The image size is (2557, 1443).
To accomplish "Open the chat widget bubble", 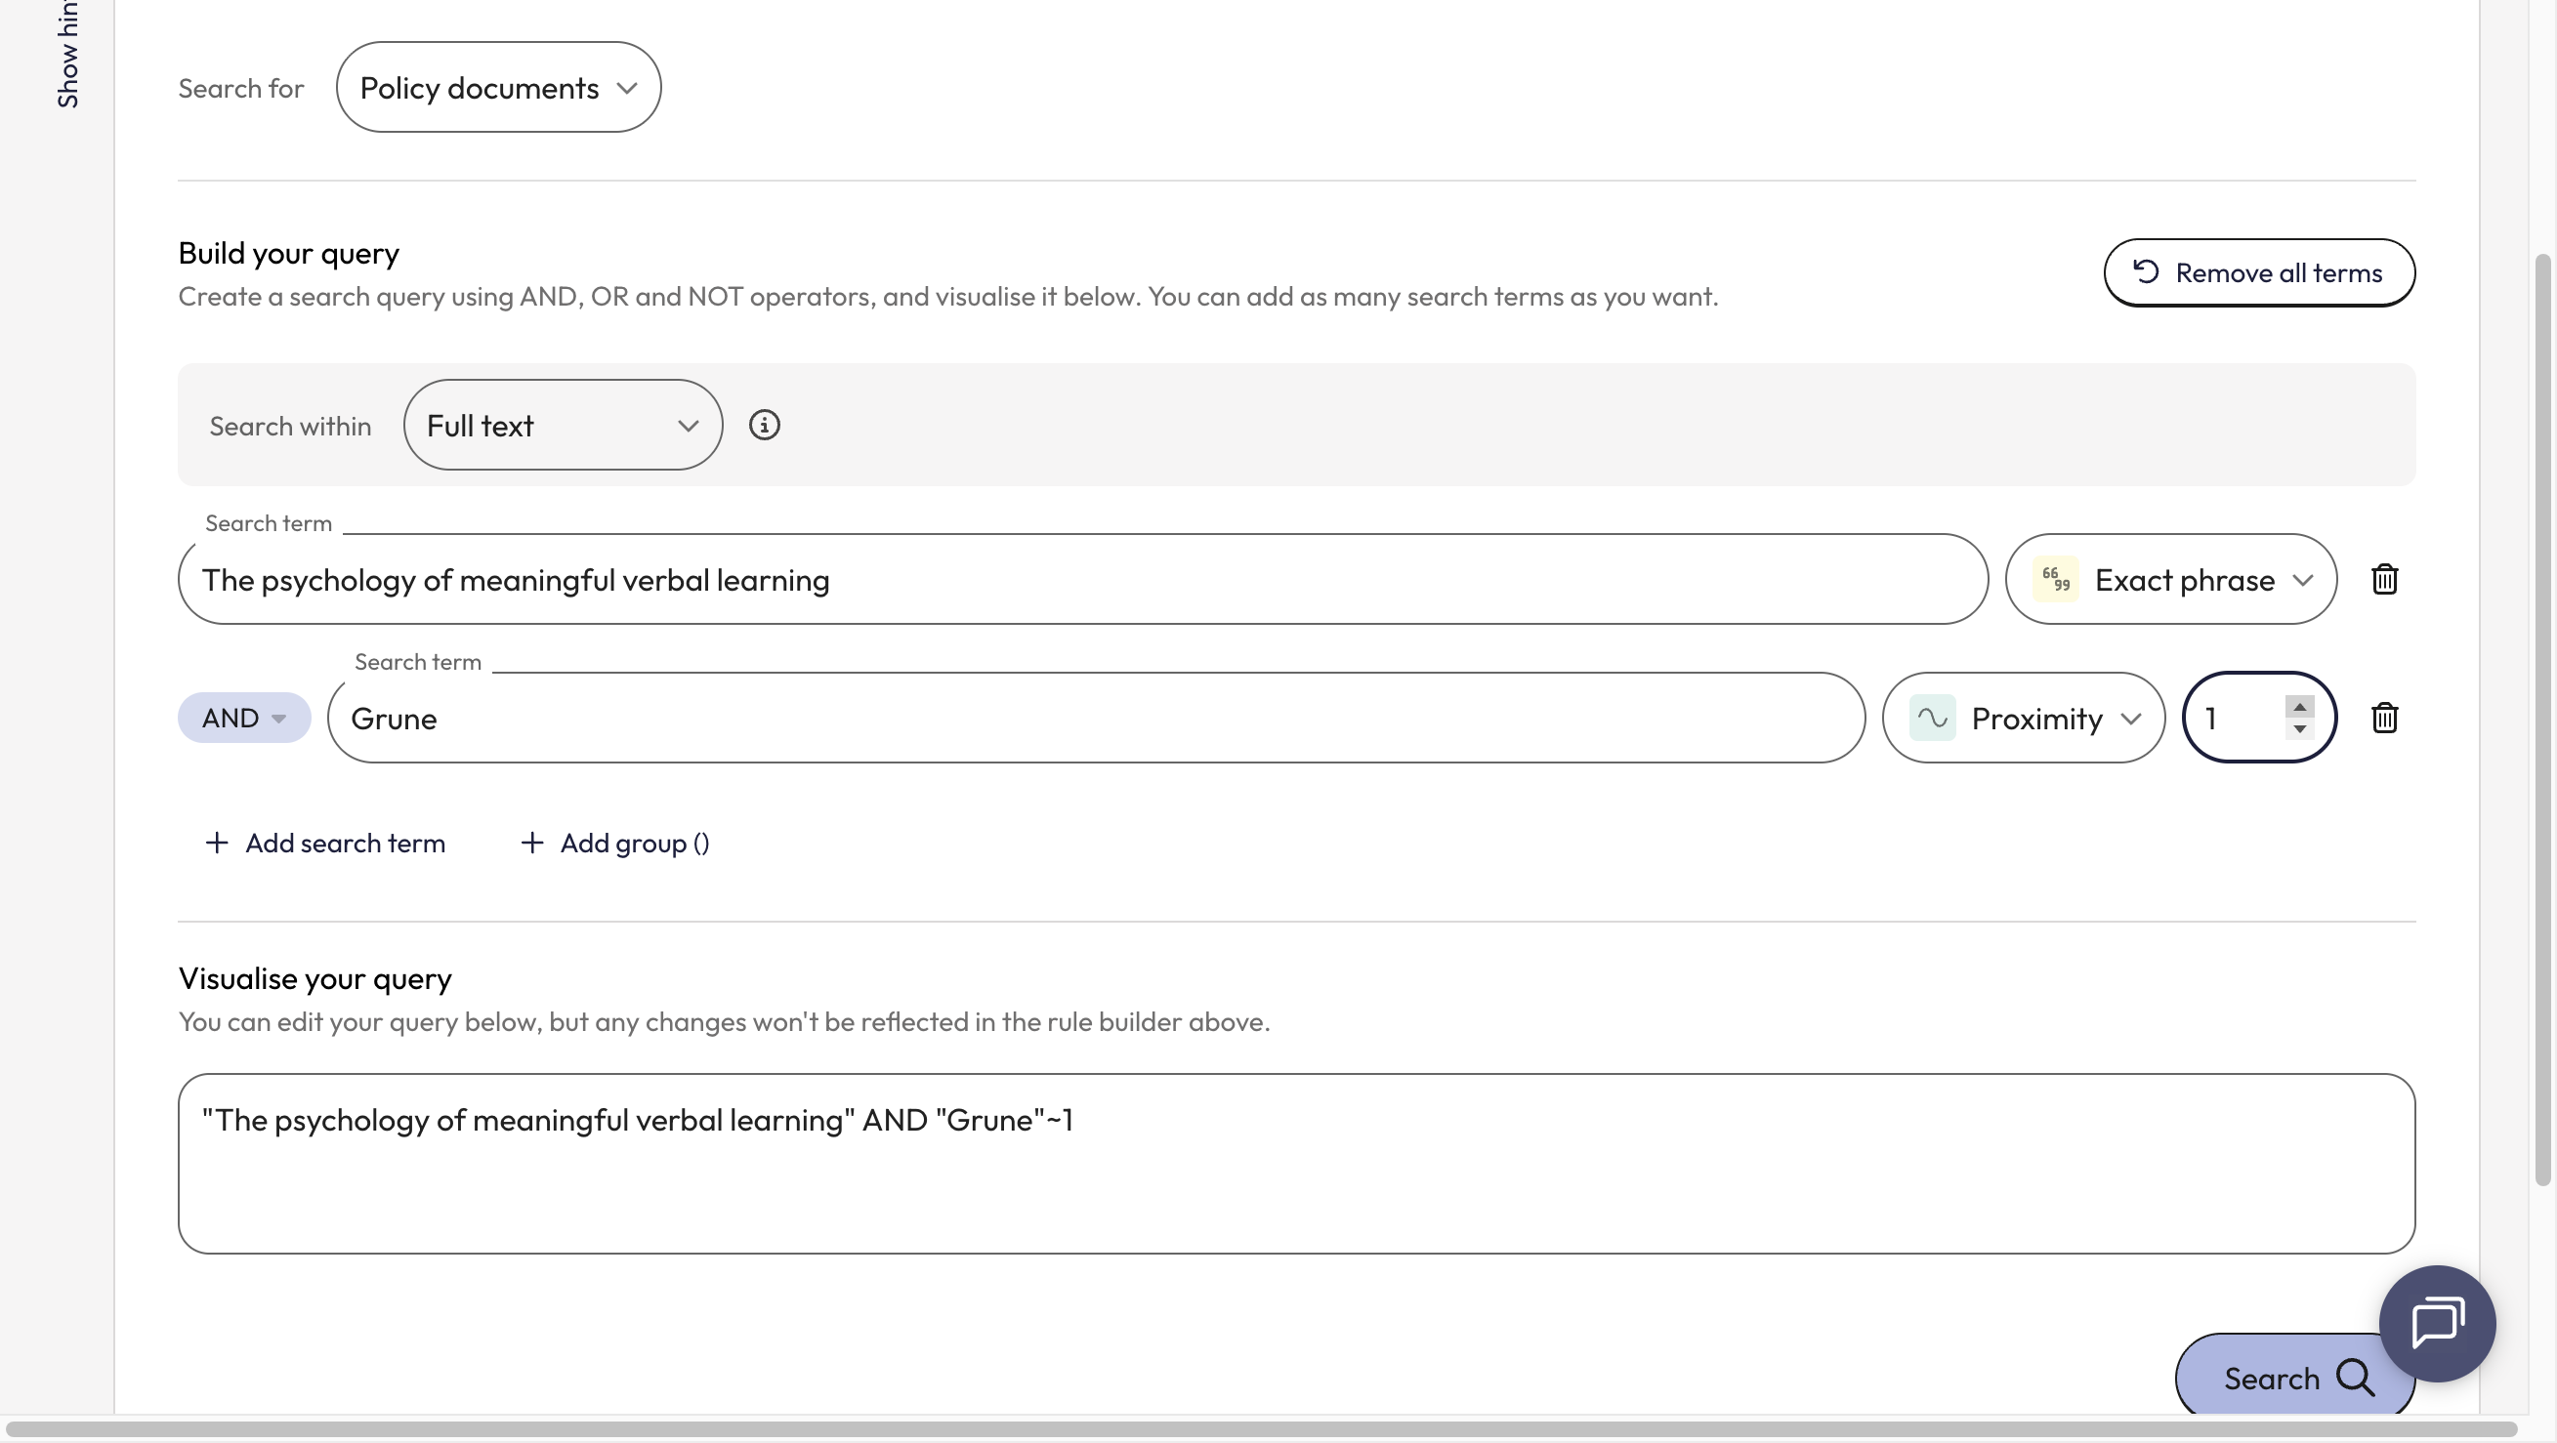I will pos(2437,1323).
